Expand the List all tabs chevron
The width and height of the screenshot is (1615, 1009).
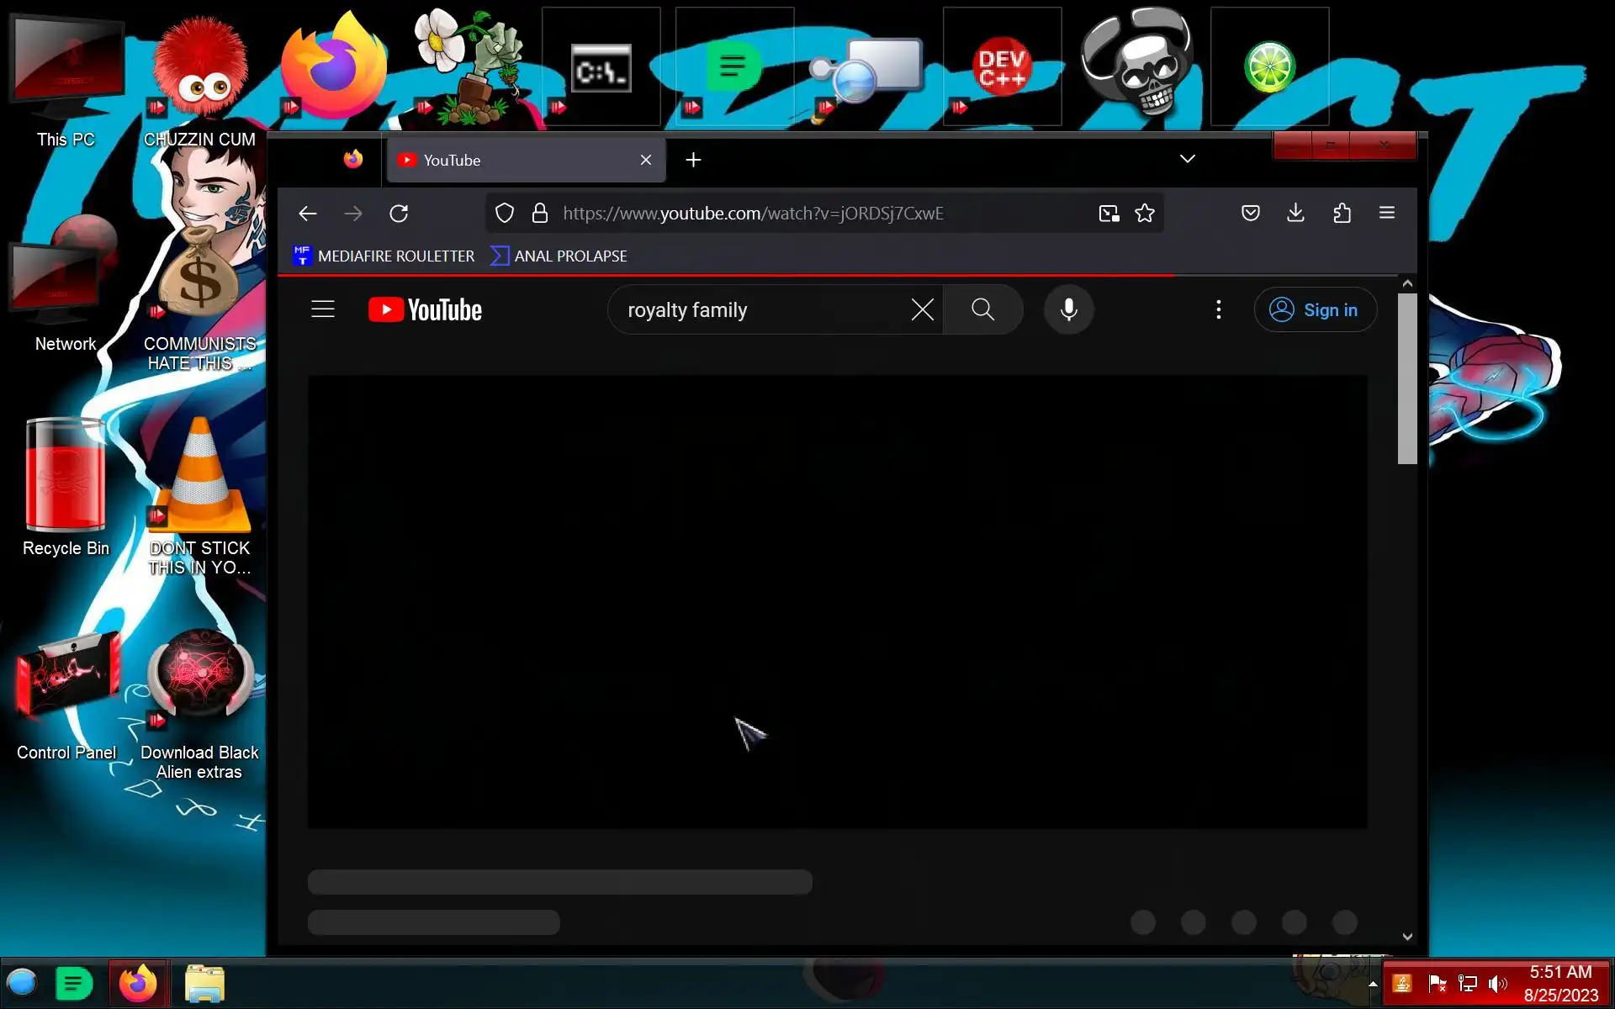[x=1187, y=159]
